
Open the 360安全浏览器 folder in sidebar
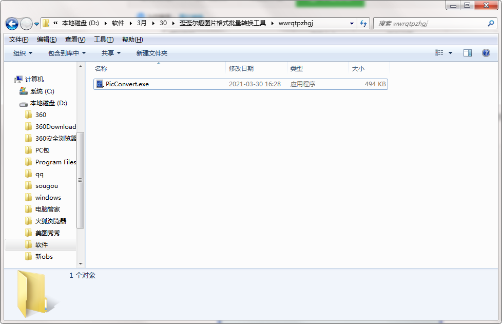[56, 138]
